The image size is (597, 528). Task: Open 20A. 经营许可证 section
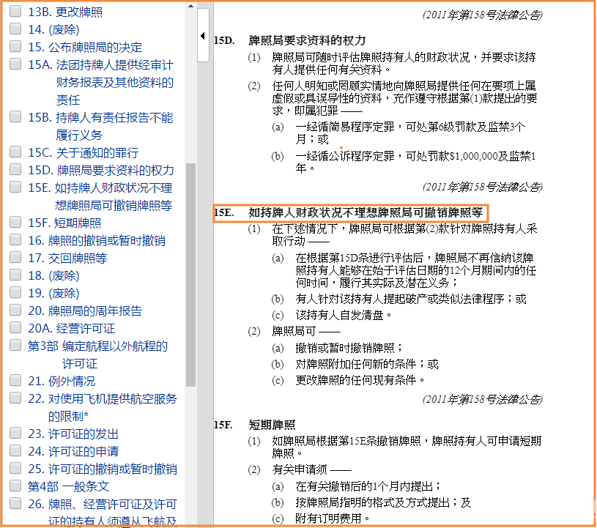72,328
